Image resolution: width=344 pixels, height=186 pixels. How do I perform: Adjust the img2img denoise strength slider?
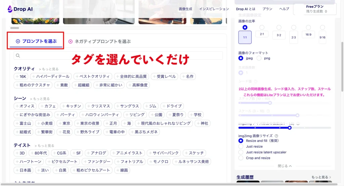click(x=290, y=127)
